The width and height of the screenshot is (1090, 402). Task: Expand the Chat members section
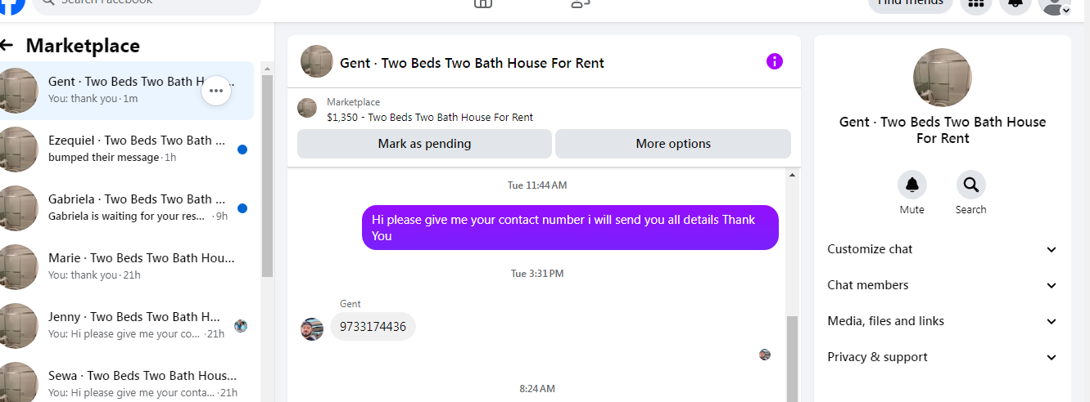point(943,285)
